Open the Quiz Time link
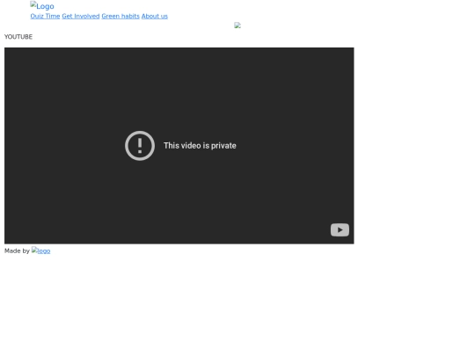 click(x=45, y=16)
